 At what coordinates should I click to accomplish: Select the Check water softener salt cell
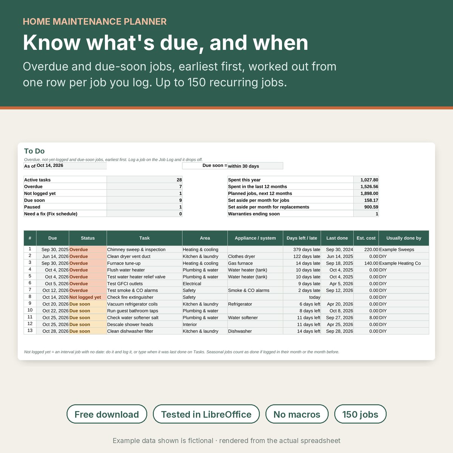145,317
